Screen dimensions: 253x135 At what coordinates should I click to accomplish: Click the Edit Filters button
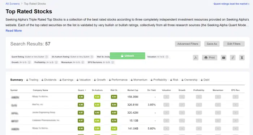point(234,44)
